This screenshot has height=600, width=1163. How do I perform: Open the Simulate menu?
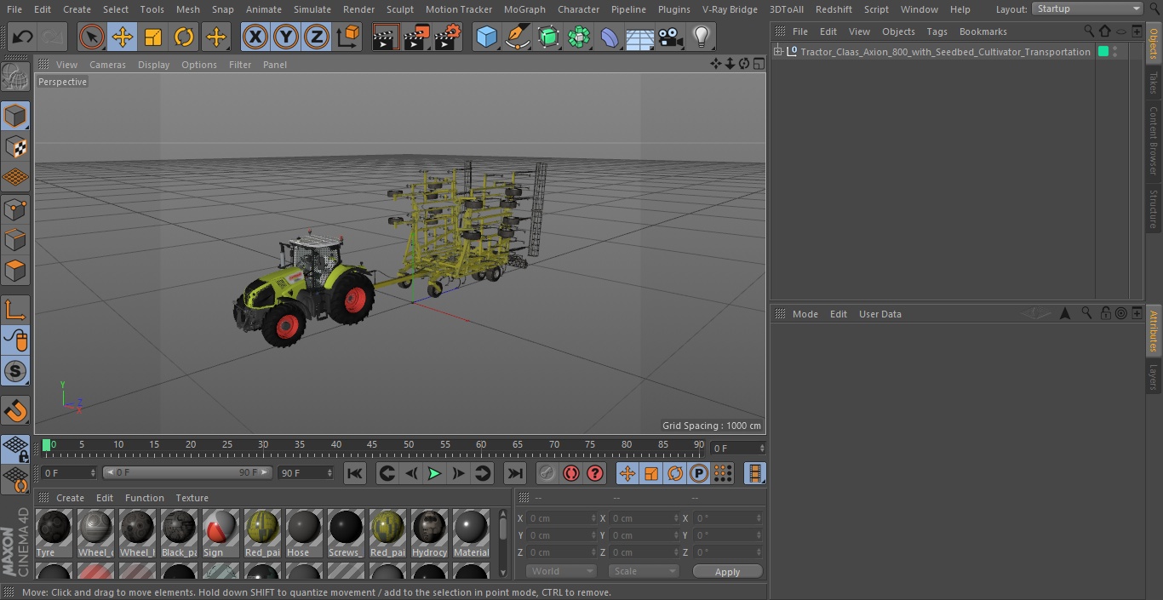312,9
